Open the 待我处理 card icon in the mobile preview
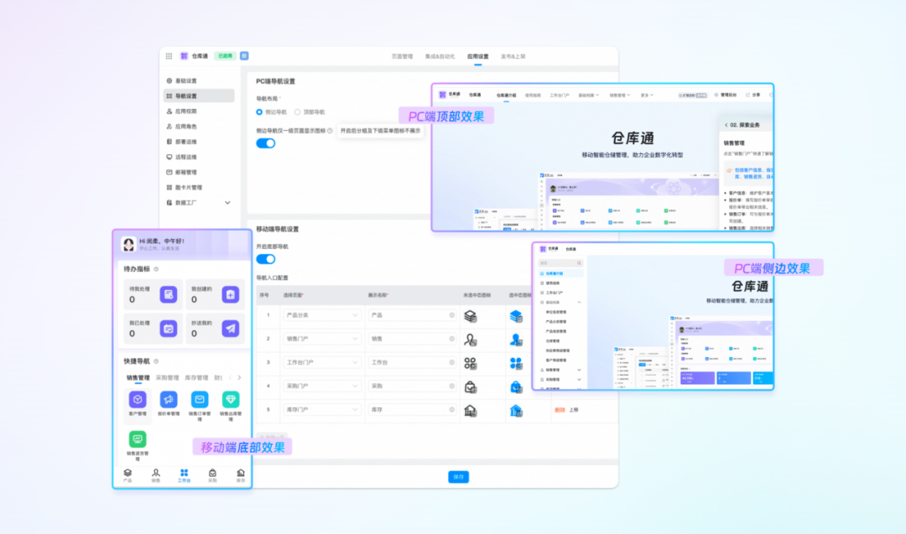Screen dimensions: 906x534 (x=168, y=294)
